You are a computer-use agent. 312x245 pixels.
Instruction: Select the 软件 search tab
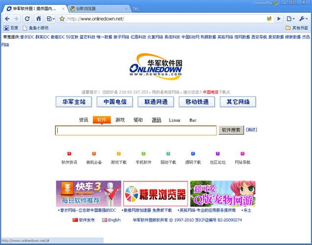coord(102,120)
